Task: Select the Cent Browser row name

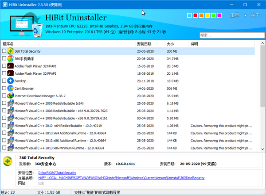Action: pyautogui.click(x=24, y=88)
